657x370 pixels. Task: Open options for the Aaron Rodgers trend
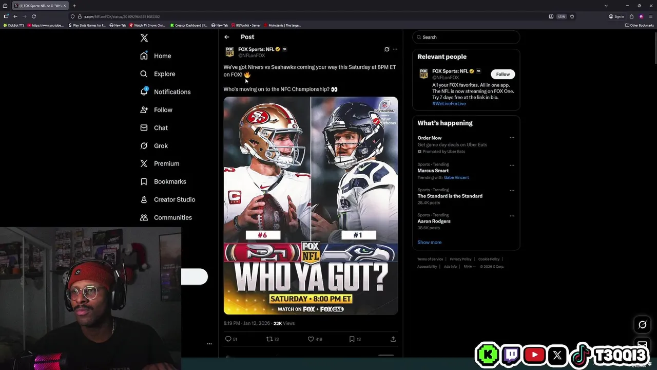click(x=512, y=216)
